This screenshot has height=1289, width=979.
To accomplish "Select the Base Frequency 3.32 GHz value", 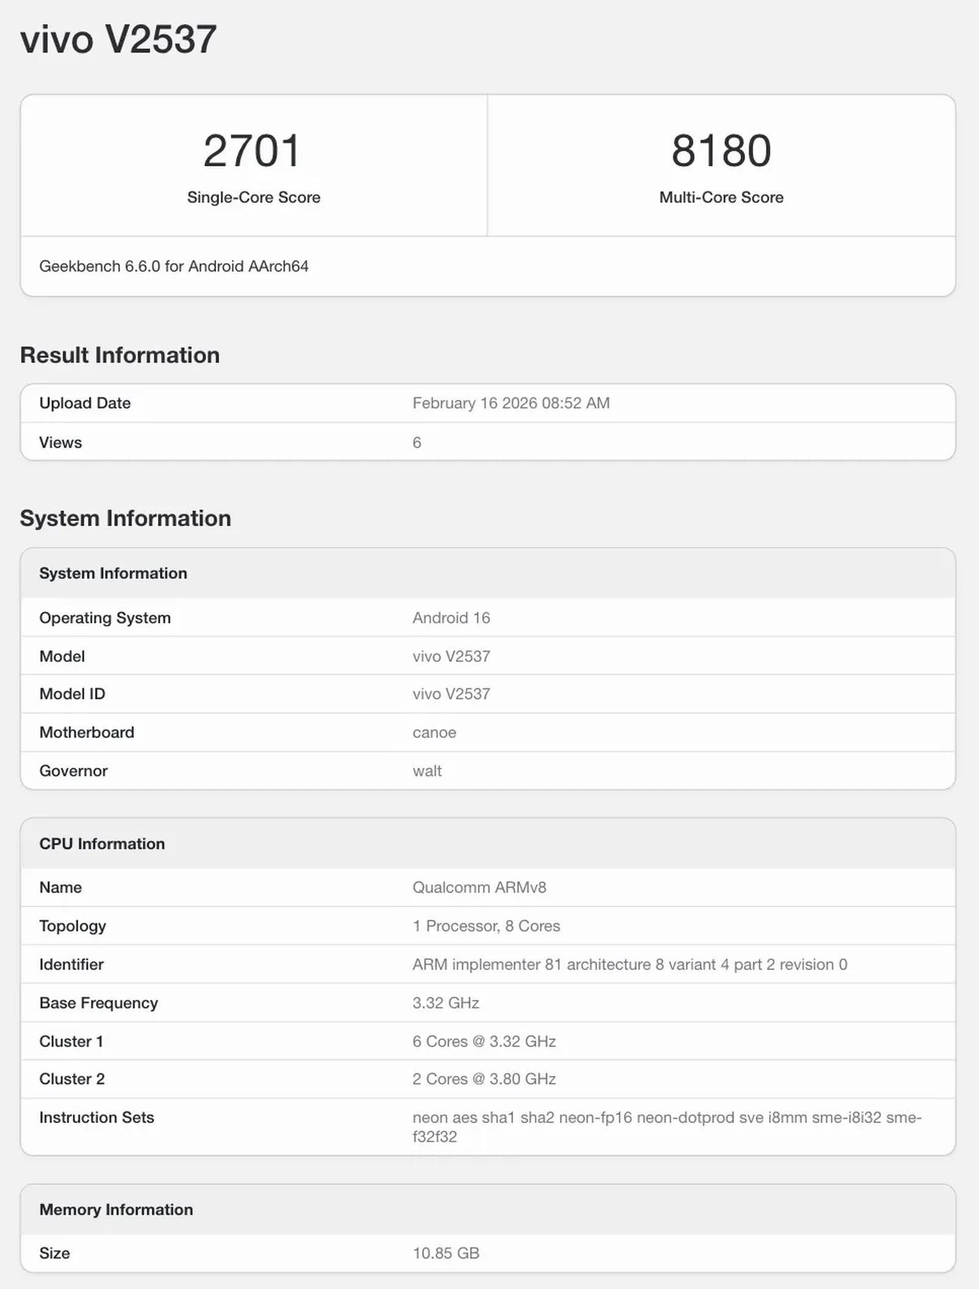I will pyautogui.click(x=445, y=1003).
